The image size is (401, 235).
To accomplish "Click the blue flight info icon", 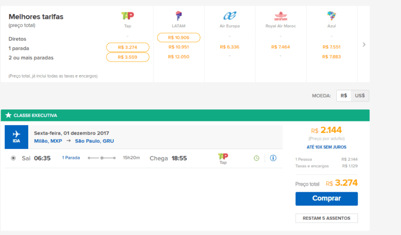I will tap(273, 158).
